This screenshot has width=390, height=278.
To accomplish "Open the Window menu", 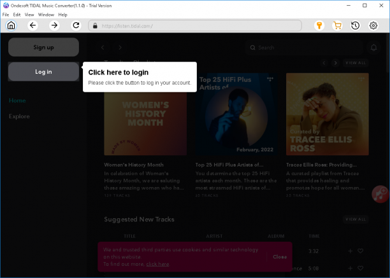I will (x=46, y=15).
